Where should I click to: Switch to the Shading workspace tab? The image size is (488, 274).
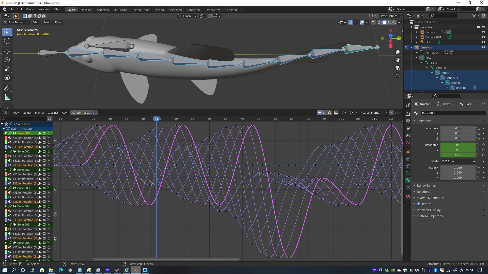click(159, 10)
